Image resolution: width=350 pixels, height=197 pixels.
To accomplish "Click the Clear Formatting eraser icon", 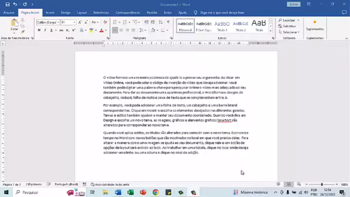I will (105, 22).
